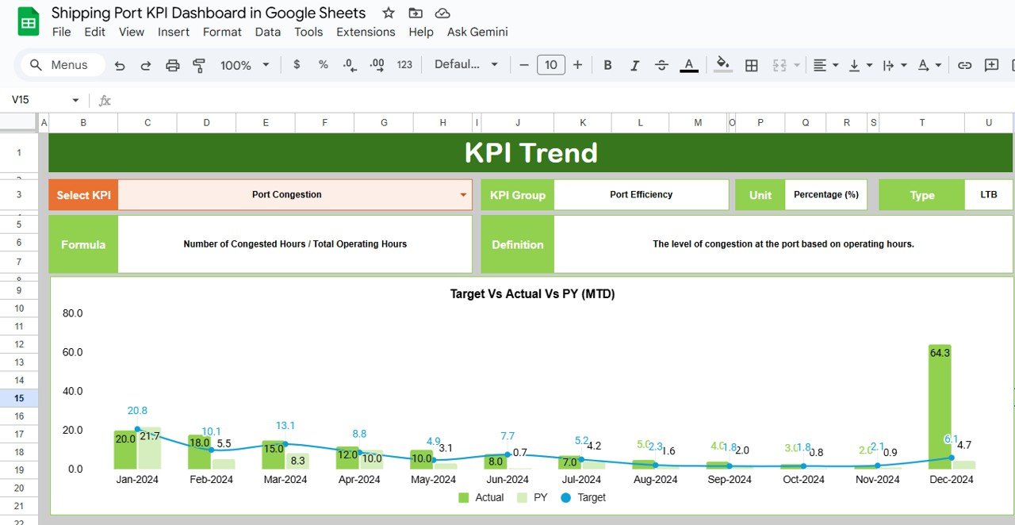The height and width of the screenshot is (525, 1015).
Task: Open fill color options
Action: 722,65
